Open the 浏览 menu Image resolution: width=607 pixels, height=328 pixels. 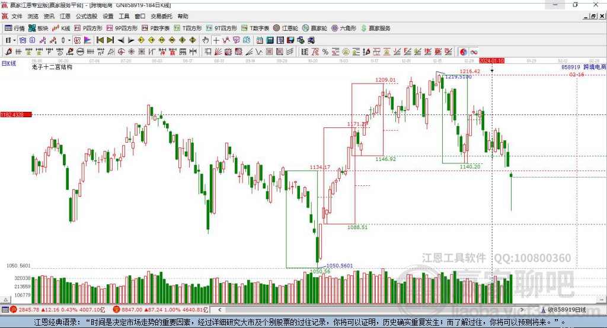33,16
